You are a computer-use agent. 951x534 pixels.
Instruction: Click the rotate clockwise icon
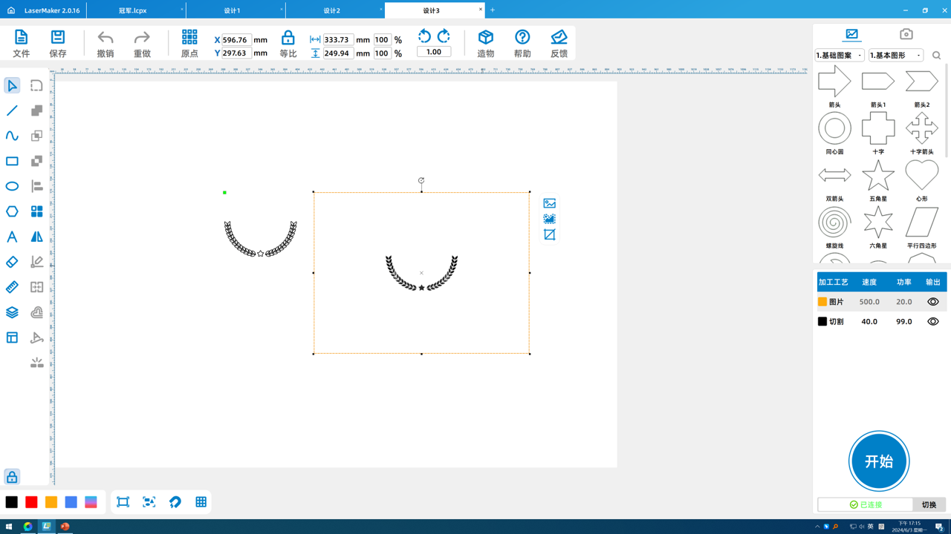(444, 36)
